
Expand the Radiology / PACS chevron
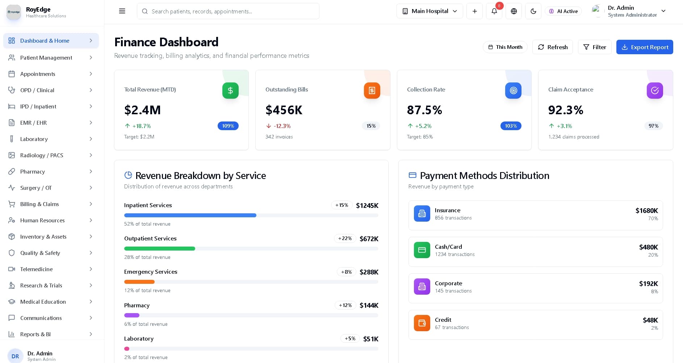click(91, 155)
